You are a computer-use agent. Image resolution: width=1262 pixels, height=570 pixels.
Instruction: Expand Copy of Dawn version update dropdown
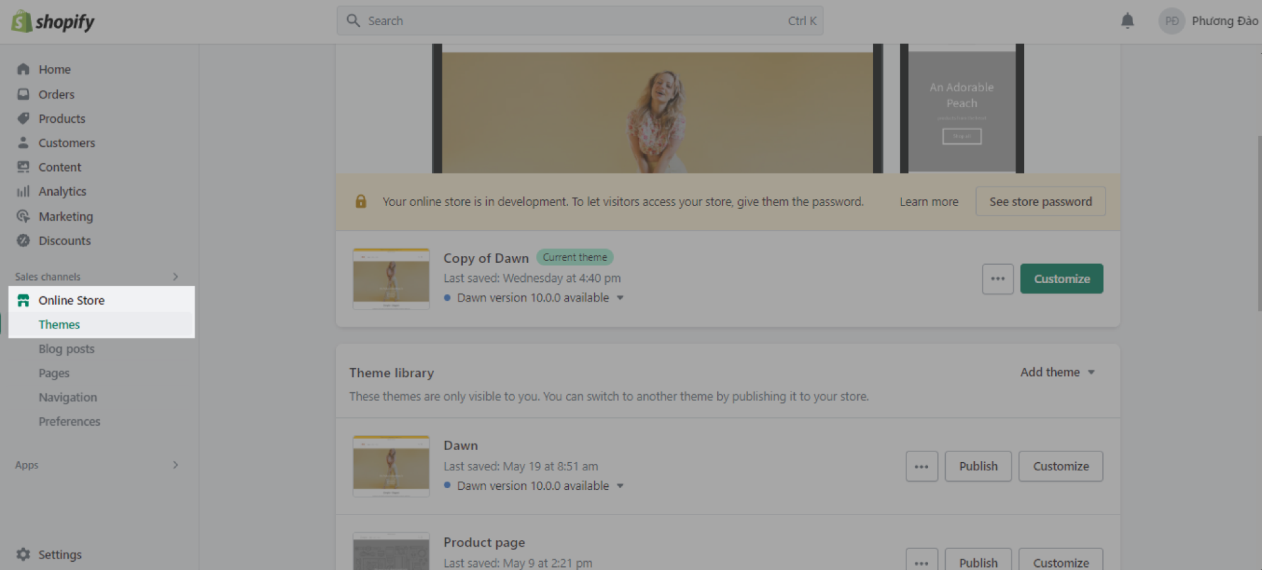[x=620, y=298]
